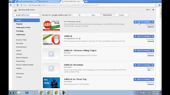Browse the Lifestyle category
The width and height of the screenshot is (170, 95).
pos(19,54)
